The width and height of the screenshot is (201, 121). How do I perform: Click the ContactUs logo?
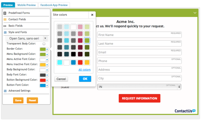tap(185, 111)
